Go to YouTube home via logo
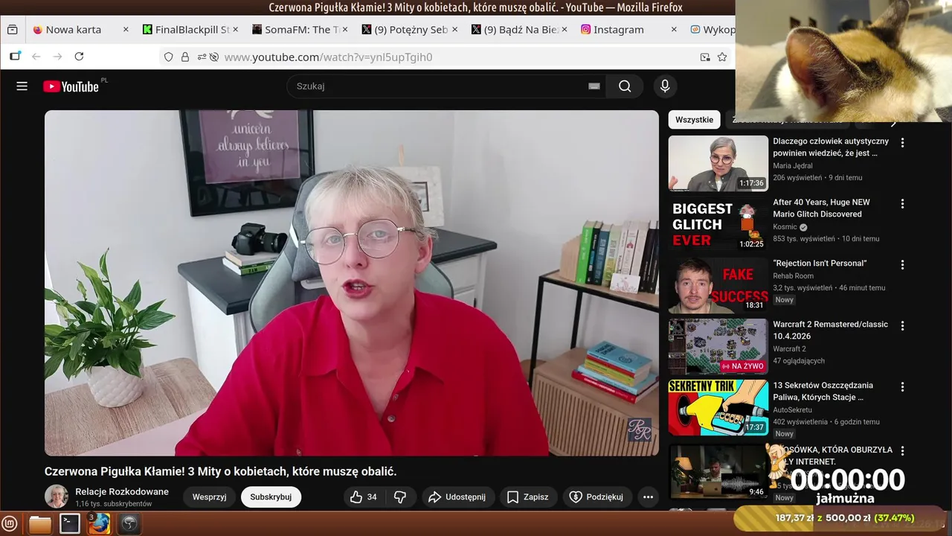 coord(71,86)
